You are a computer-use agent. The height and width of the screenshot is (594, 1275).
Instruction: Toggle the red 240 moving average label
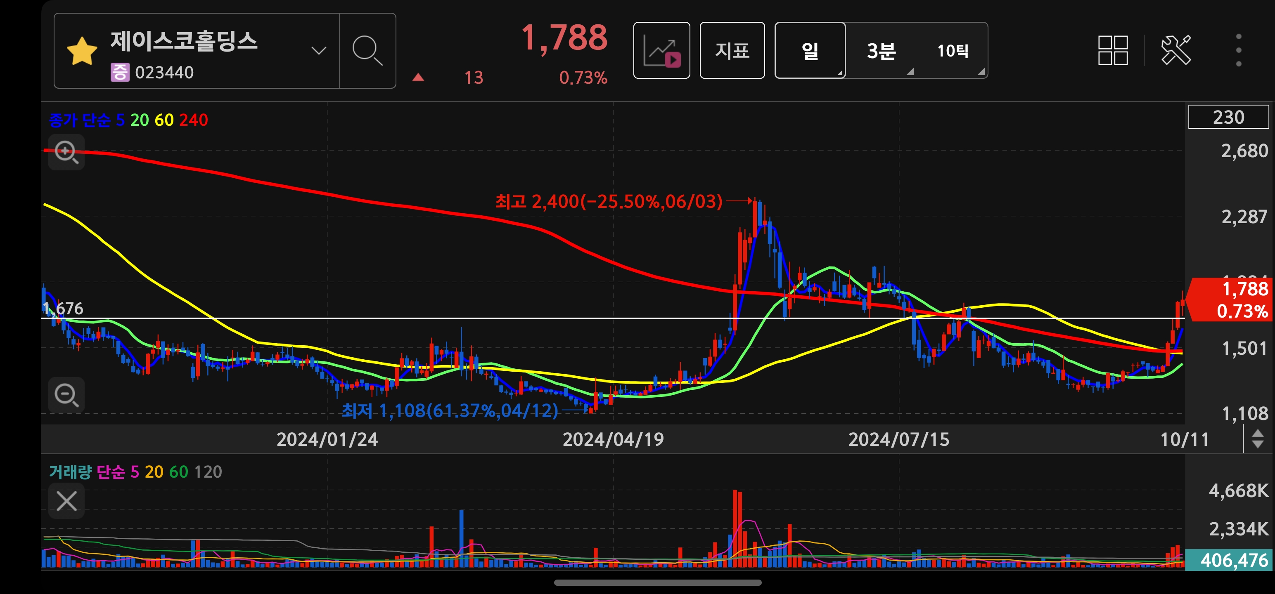coord(194,120)
